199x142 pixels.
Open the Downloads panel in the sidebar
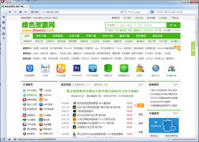click(4, 28)
